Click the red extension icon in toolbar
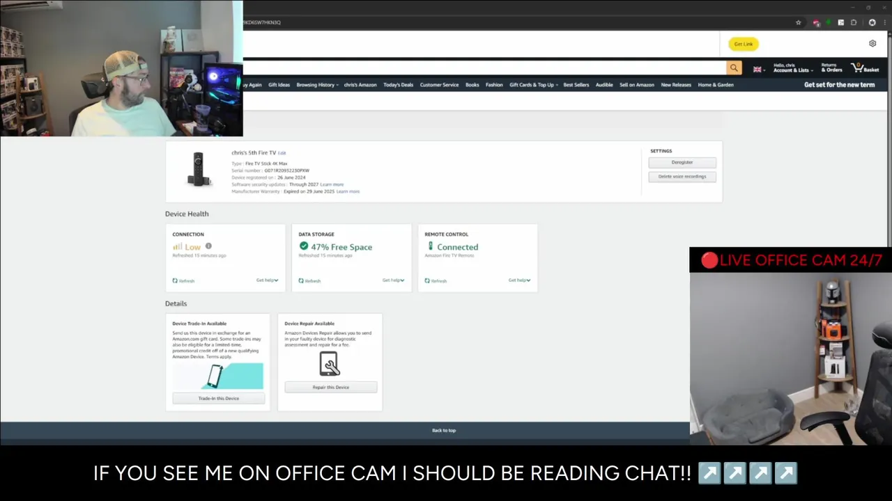Viewport: 892px width, 501px height. pyautogui.click(x=817, y=22)
